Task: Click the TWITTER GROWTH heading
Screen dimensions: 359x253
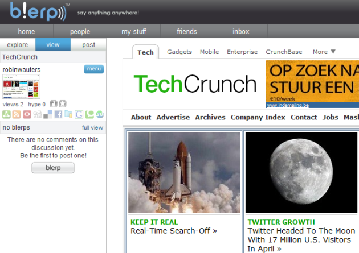Action: [281, 222]
